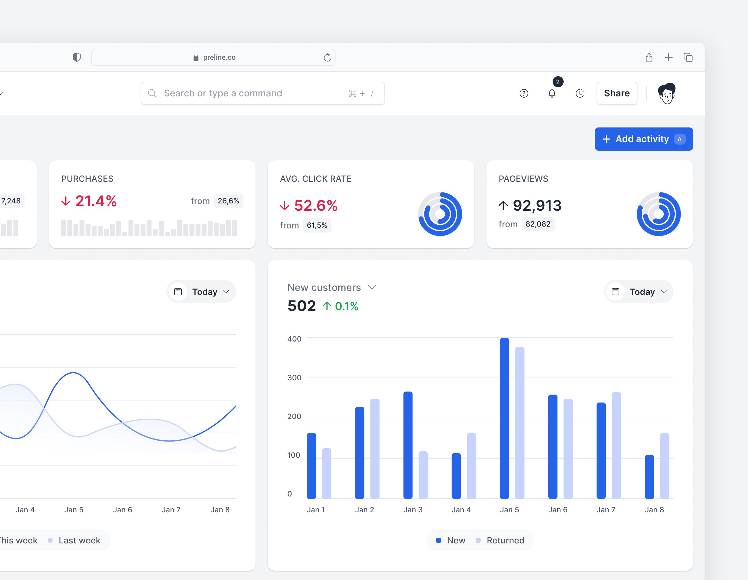The height and width of the screenshot is (580, 748).
Task: Click the Share button
Action: coord(616,93)
